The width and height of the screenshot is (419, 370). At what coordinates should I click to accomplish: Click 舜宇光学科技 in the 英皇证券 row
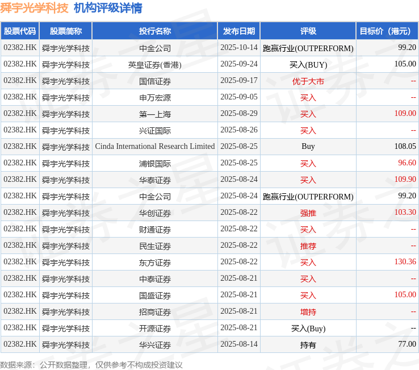(x=66, y=64)
